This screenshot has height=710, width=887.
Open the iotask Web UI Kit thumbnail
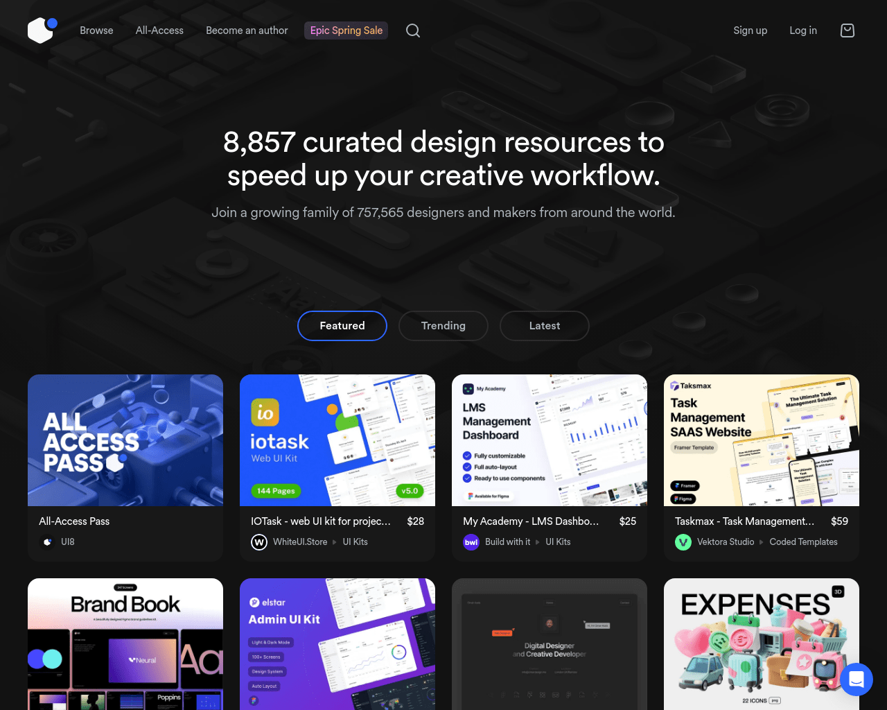pyautogui.click(x=337, y=440)
